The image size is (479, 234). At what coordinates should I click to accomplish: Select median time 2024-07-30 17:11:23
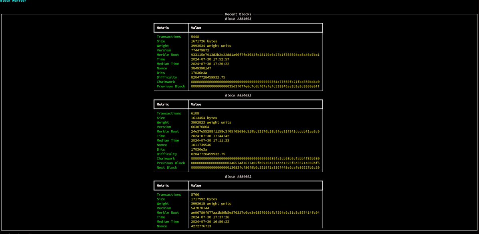(210, 140)
